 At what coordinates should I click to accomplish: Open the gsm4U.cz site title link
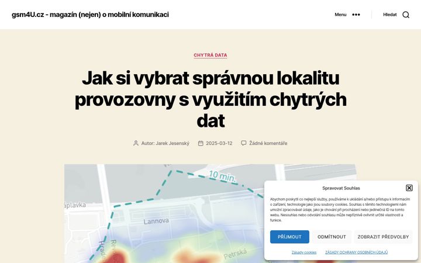click(x=90, y=15)
